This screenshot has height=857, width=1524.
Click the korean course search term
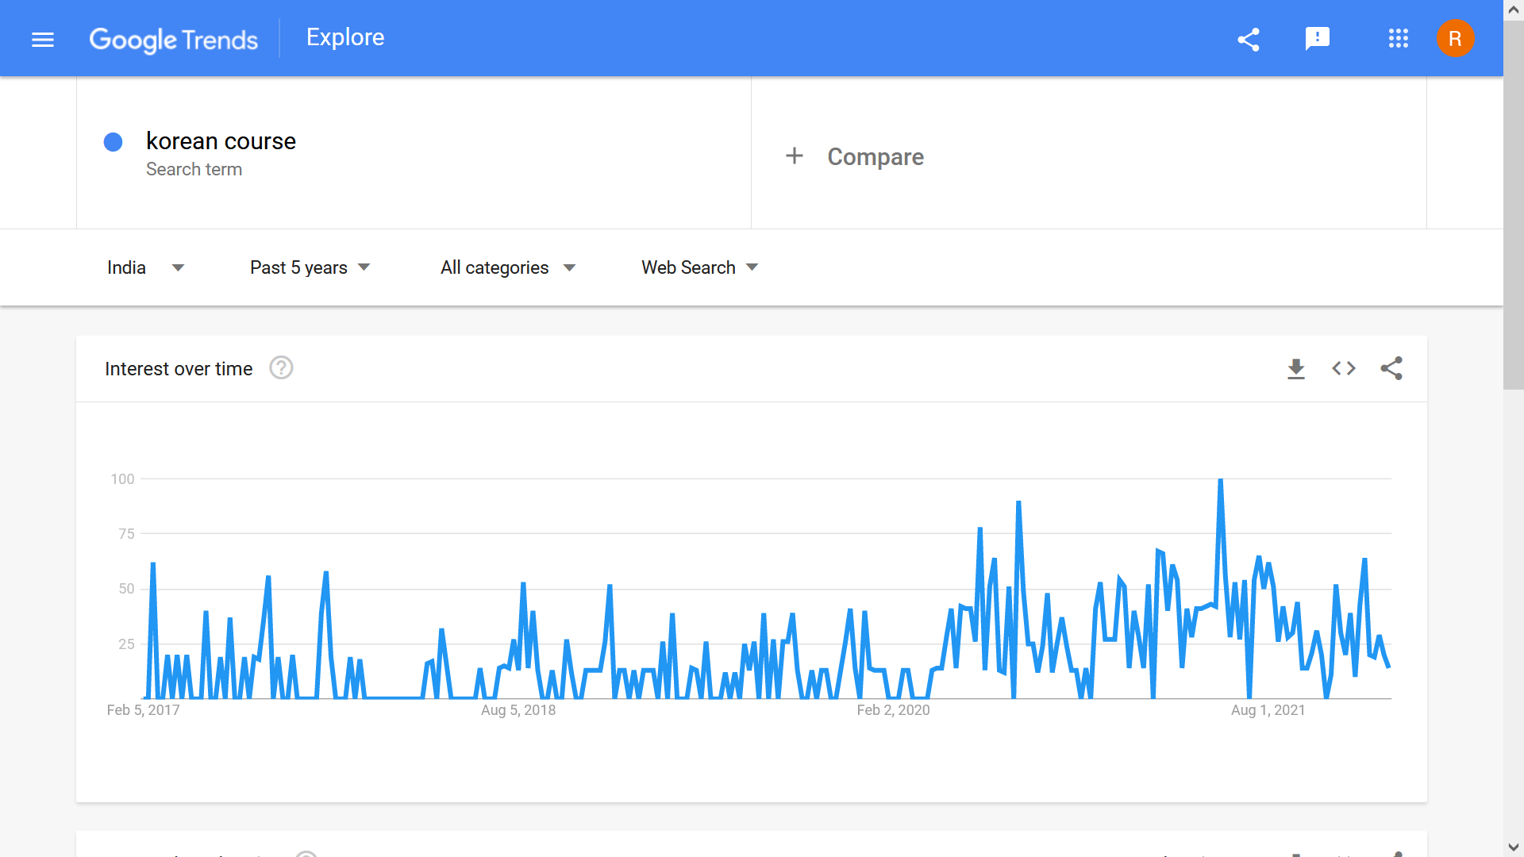[221, 141]
